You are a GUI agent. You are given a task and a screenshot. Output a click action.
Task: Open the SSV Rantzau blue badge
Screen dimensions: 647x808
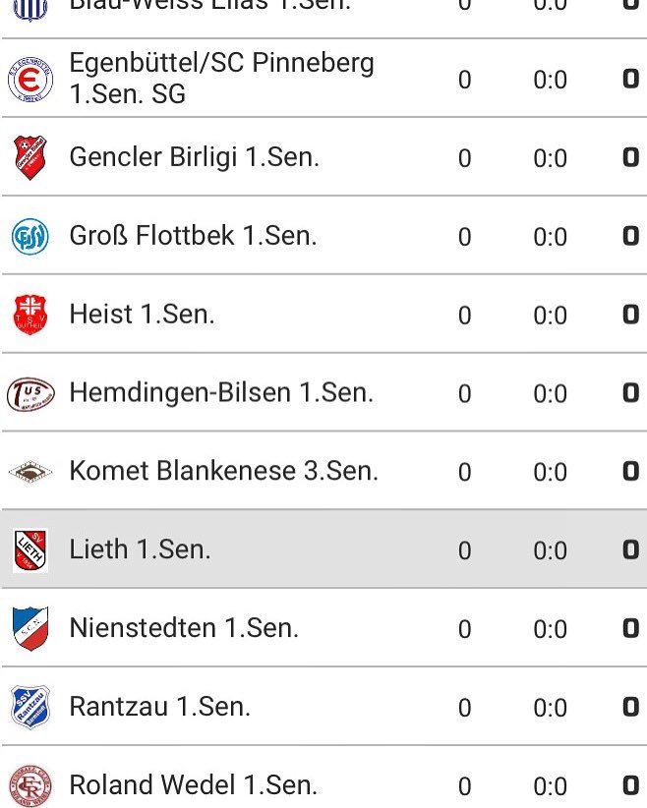30,707
